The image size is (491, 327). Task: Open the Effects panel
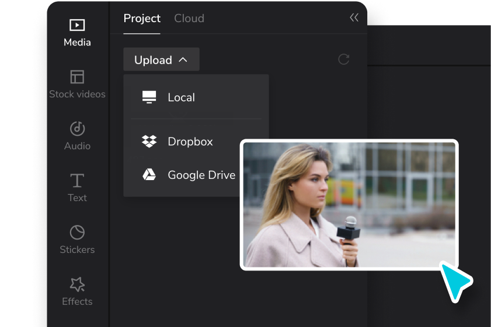[77, 291]
